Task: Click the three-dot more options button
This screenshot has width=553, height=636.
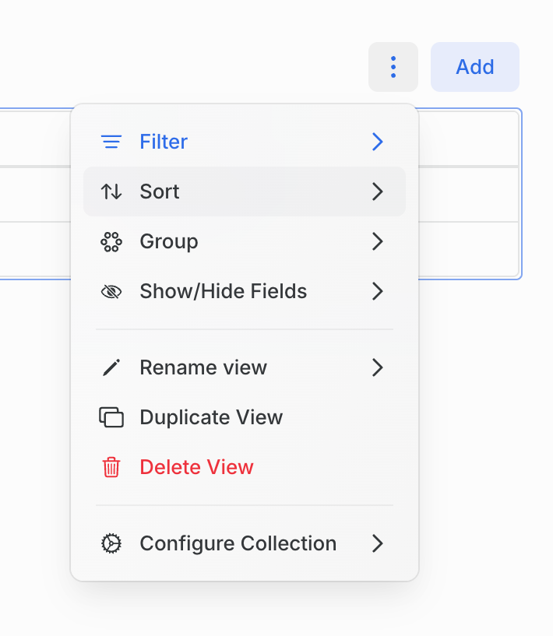Action: (393, 67)
